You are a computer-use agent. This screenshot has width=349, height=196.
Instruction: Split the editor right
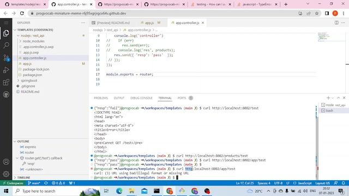click(336, 23)
